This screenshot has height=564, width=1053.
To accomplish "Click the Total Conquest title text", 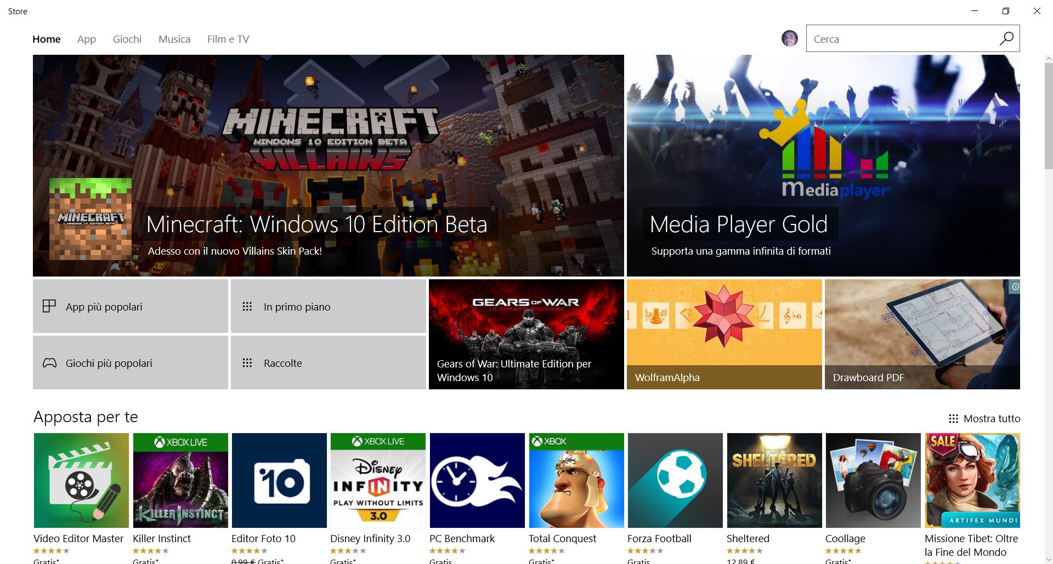I will pyautogui.click(x=562, y=539).
